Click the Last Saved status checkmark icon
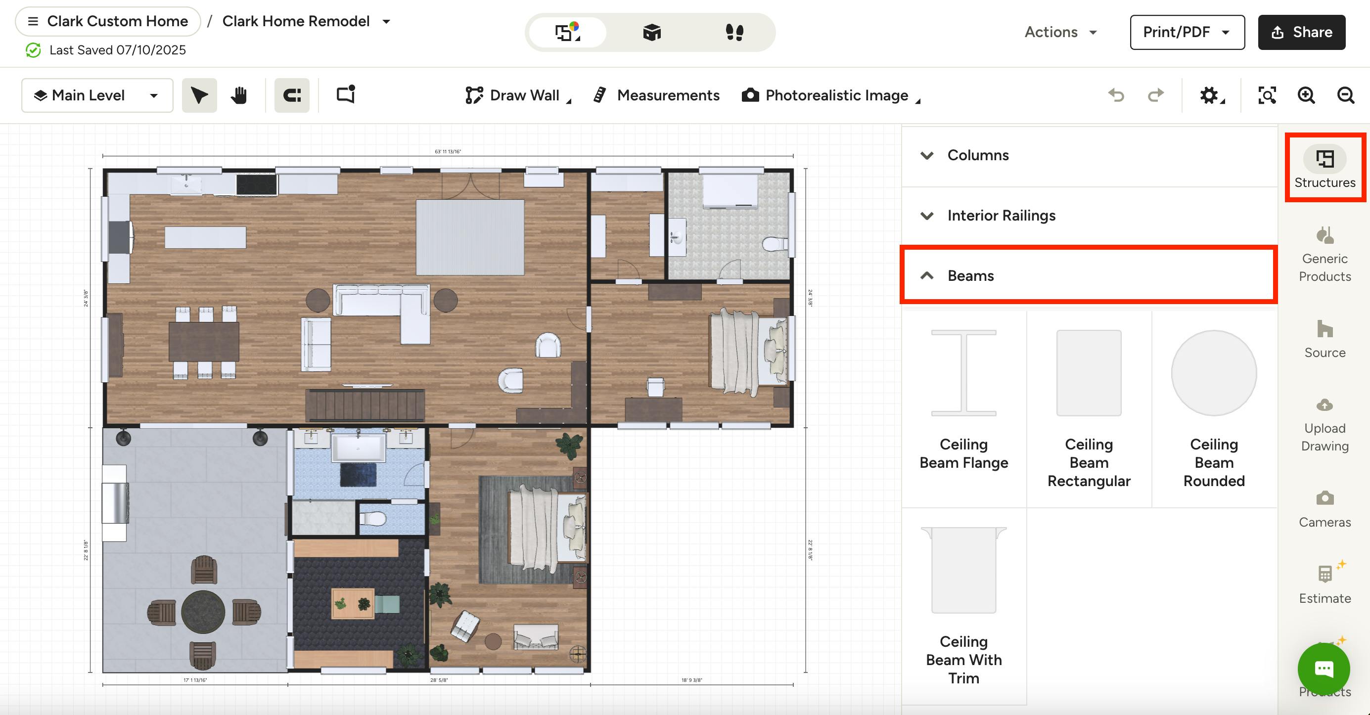This screenshot has width=1370, height=715. (x=33, y=50)
